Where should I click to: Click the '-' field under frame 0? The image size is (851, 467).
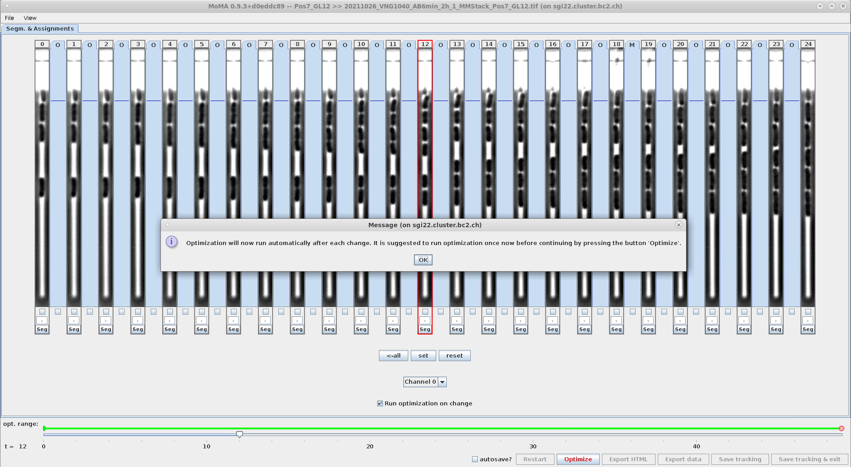tap(42, 320)
